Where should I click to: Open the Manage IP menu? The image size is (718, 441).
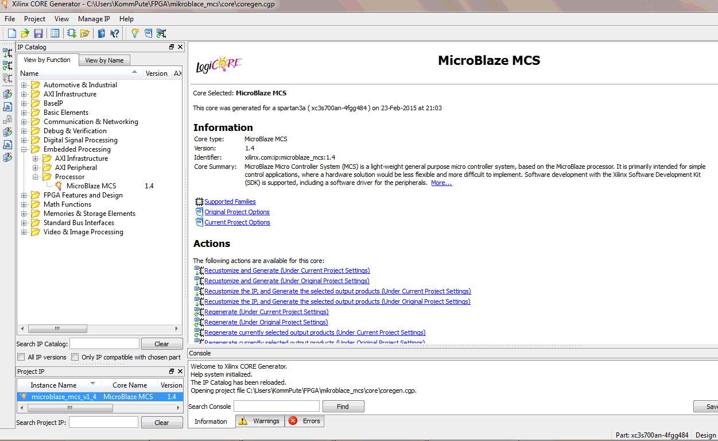[x=94, y=19]
